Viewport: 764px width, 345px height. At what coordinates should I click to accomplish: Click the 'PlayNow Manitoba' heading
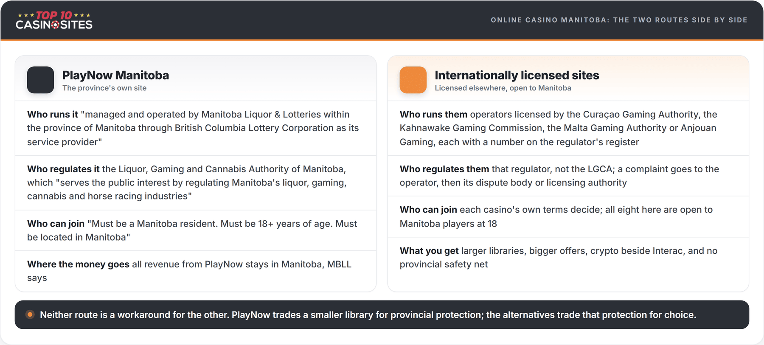[115, 75]
